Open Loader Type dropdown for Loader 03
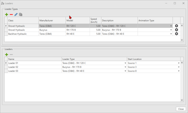Viewport: 188px width, 113px height. tap(125, 71)
